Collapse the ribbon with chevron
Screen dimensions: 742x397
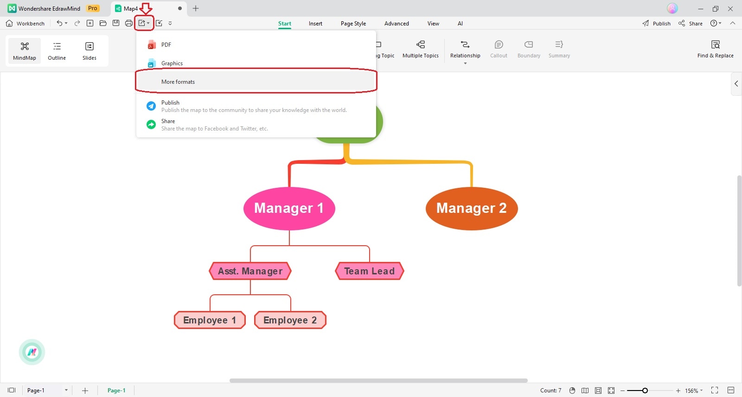(x=733, y=23)
